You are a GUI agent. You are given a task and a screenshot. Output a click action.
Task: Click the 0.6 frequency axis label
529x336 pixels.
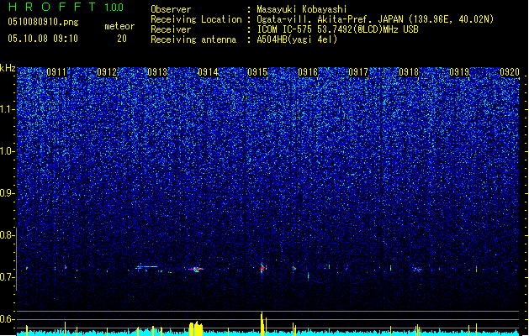[x=7, y=319]
